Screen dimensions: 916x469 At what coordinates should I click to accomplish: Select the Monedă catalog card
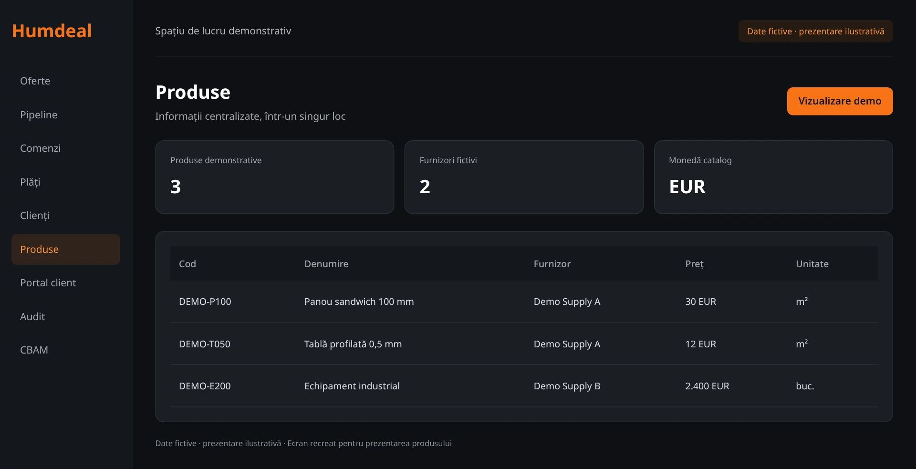click(773, 177)
